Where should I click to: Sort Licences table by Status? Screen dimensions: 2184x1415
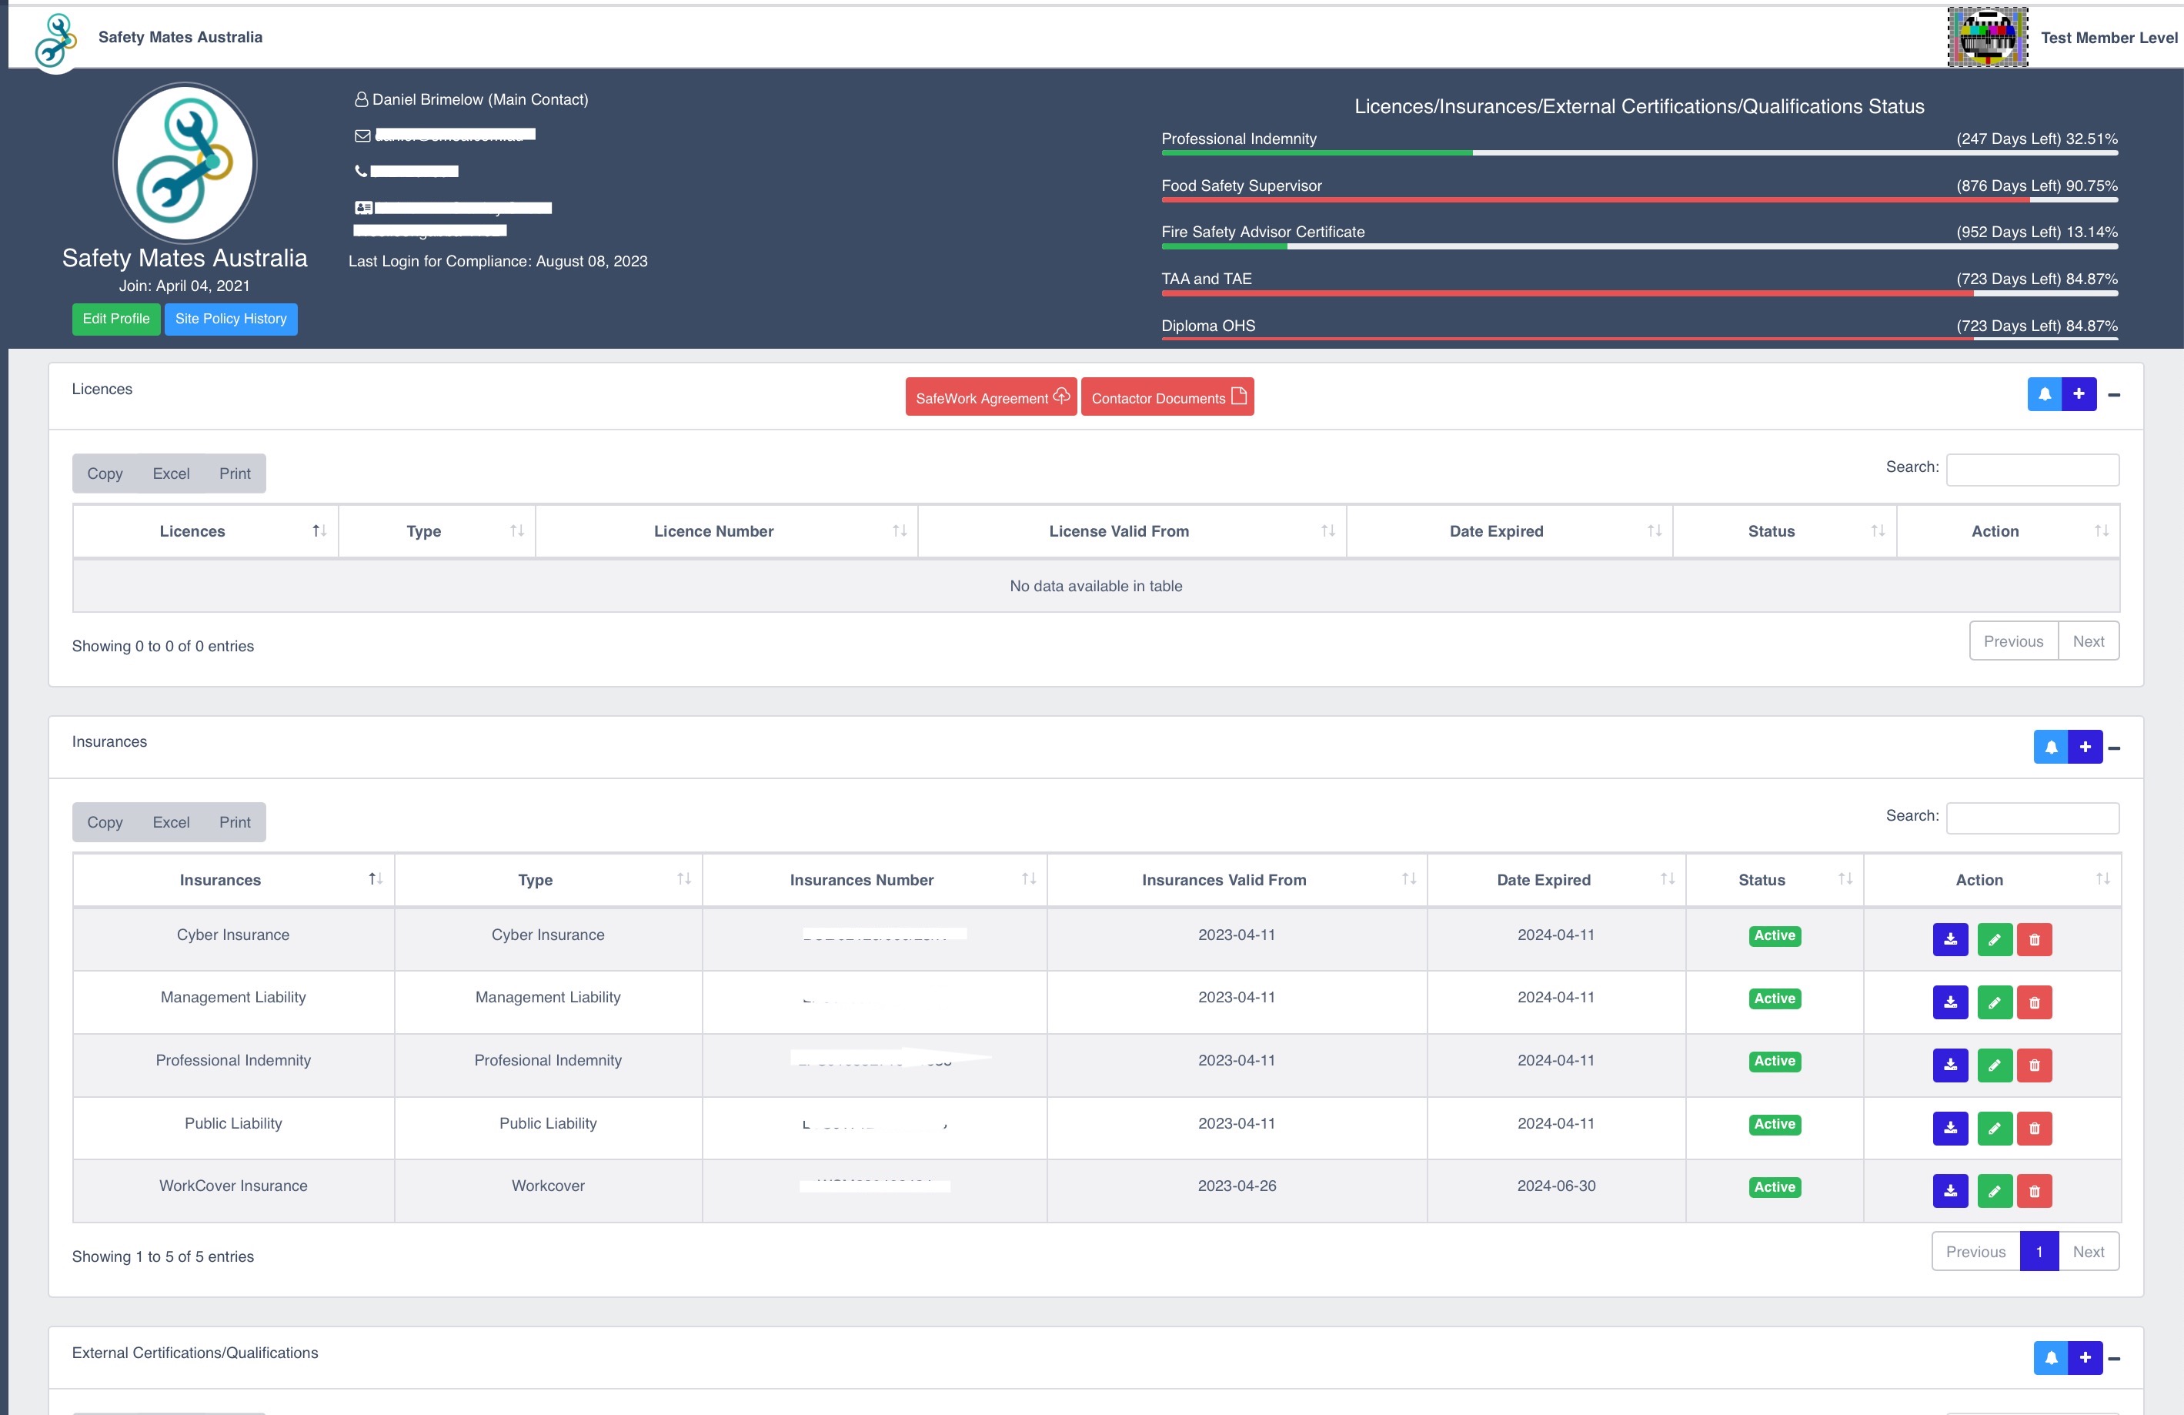1785,530
